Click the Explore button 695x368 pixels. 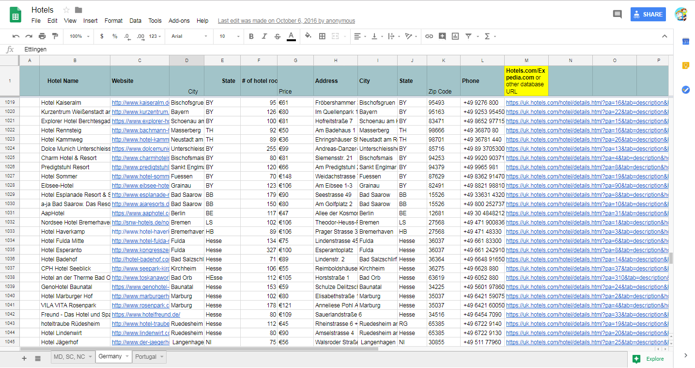pos(650,359)
